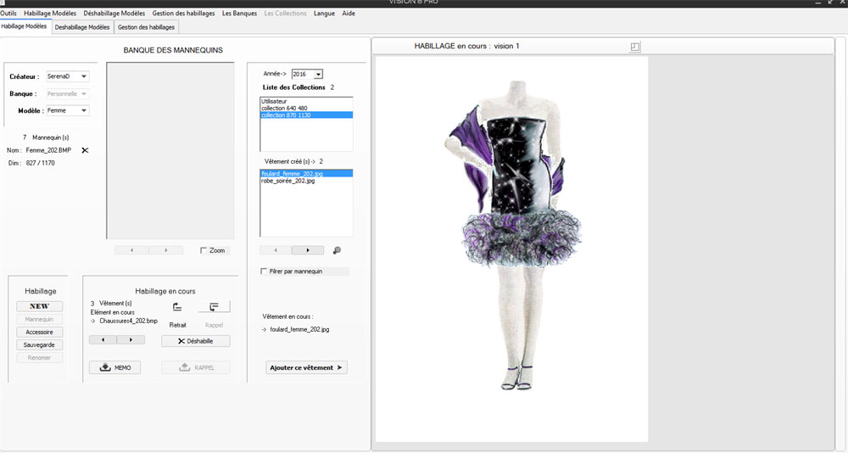Image resolution: width=848 pixels, height=453 pixels.
Task: Select robe_soirée_202.jpg in the garment list
Action: 289,181
